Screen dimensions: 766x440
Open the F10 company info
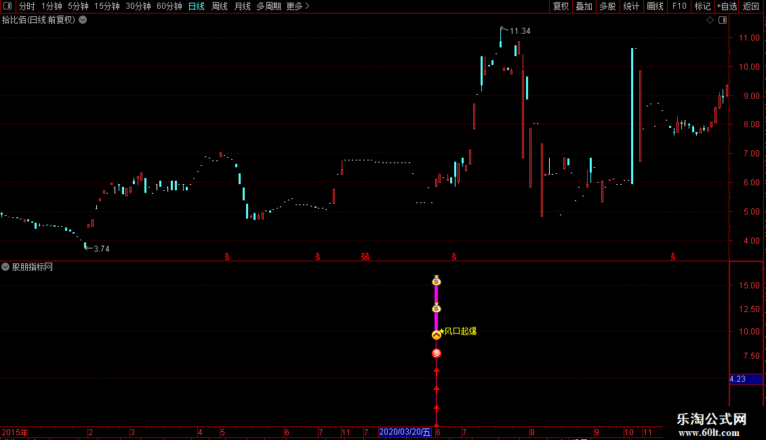click(679, 6)
